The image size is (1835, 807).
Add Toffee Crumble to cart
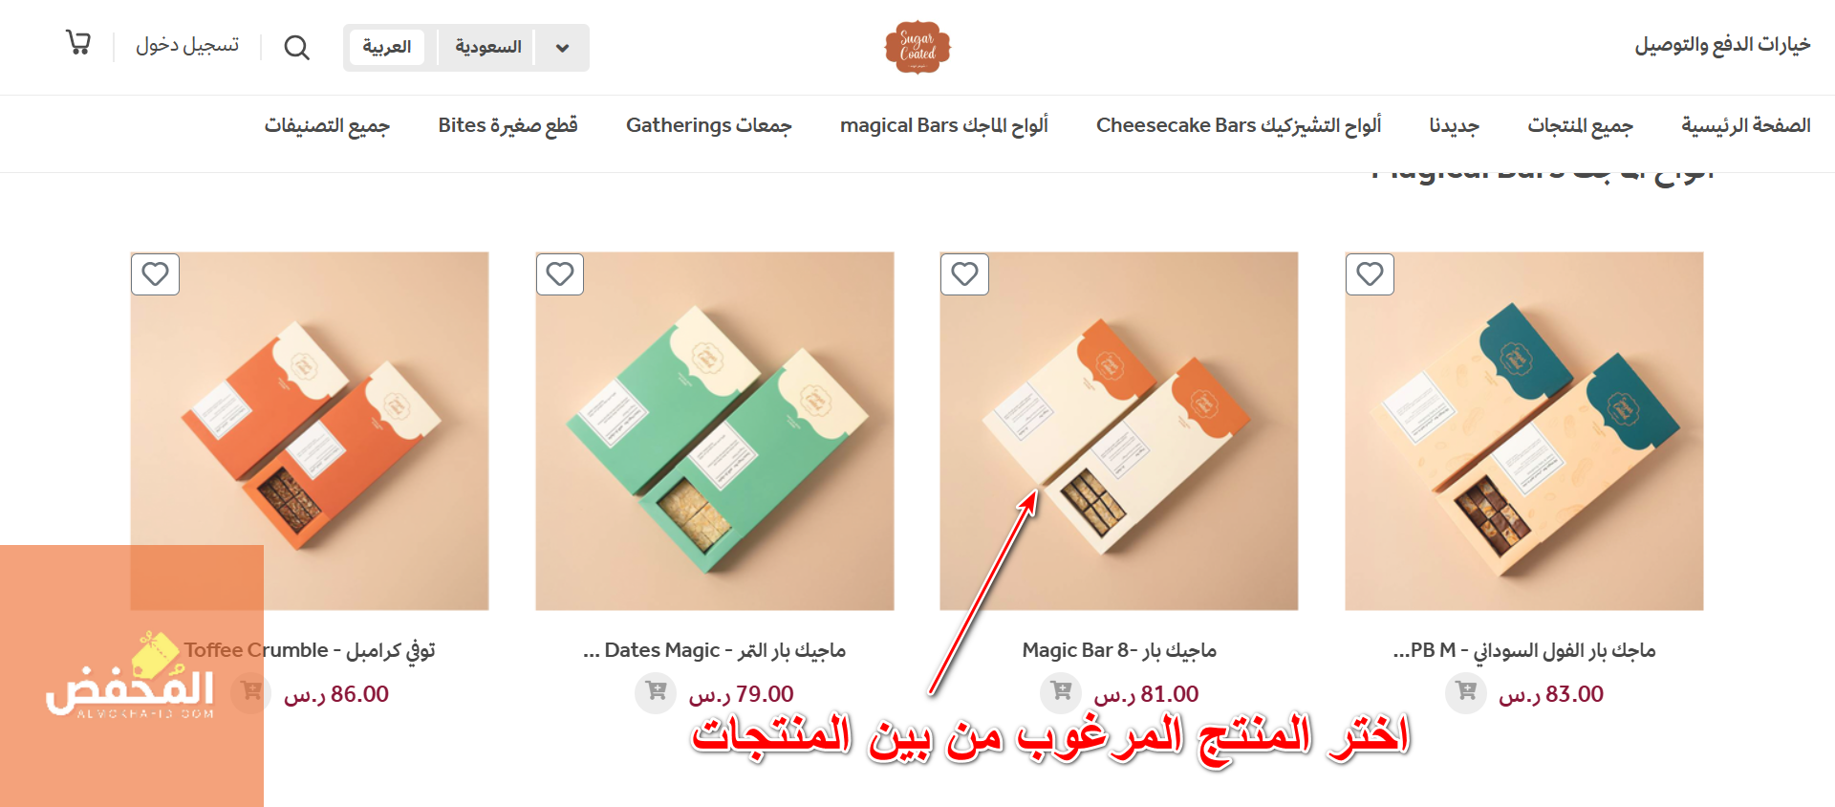pyautogui.click(x=250, y=691)
